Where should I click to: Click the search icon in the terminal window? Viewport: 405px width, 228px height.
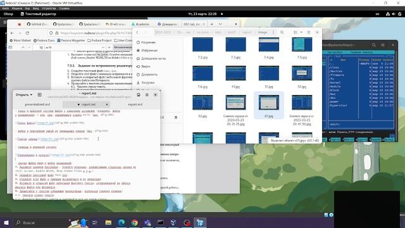[374, 45]
